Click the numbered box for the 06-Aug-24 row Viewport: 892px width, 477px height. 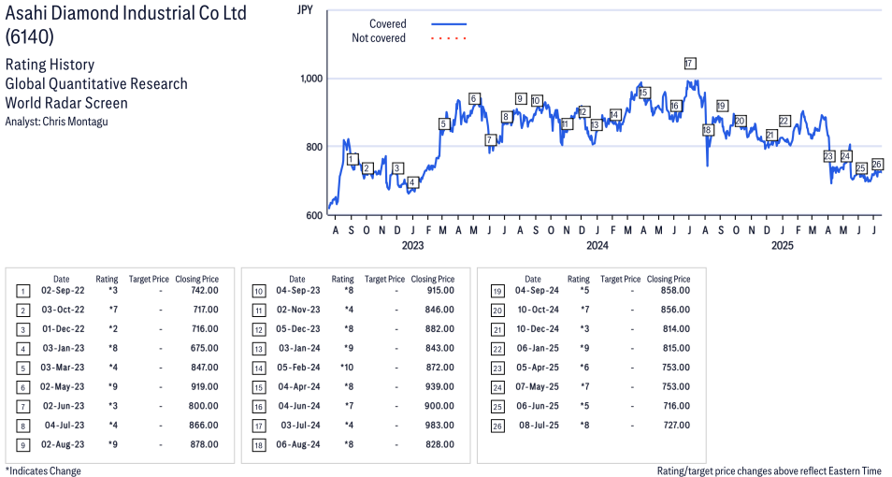point(259,445)
